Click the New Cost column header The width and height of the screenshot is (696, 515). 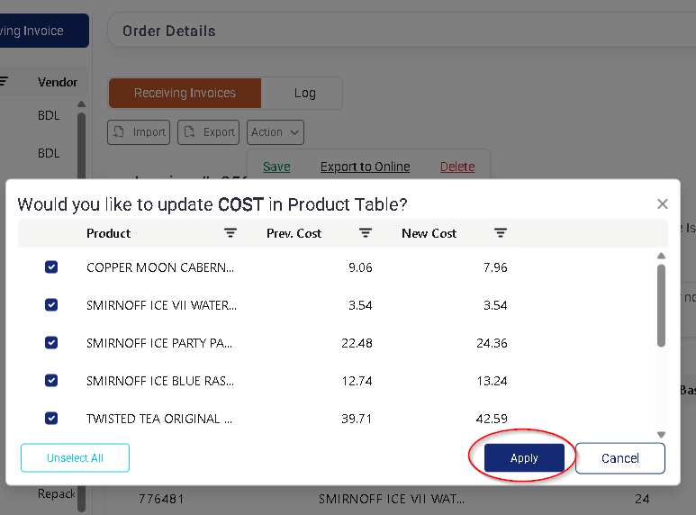tap(429, 233)
